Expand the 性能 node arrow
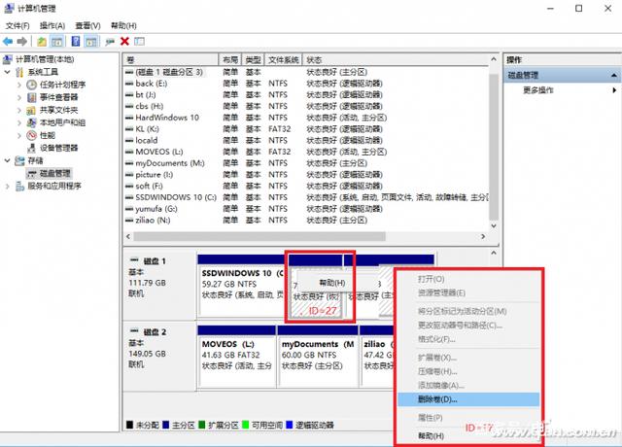 [19, 135]
